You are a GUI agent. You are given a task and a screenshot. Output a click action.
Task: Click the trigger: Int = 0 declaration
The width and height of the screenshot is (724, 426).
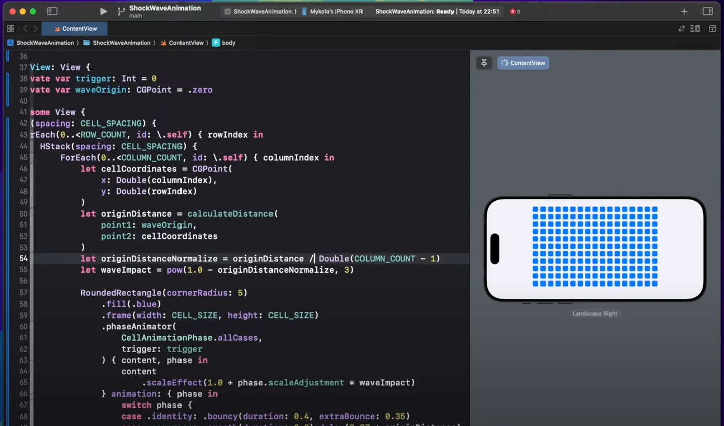(116, 79)
